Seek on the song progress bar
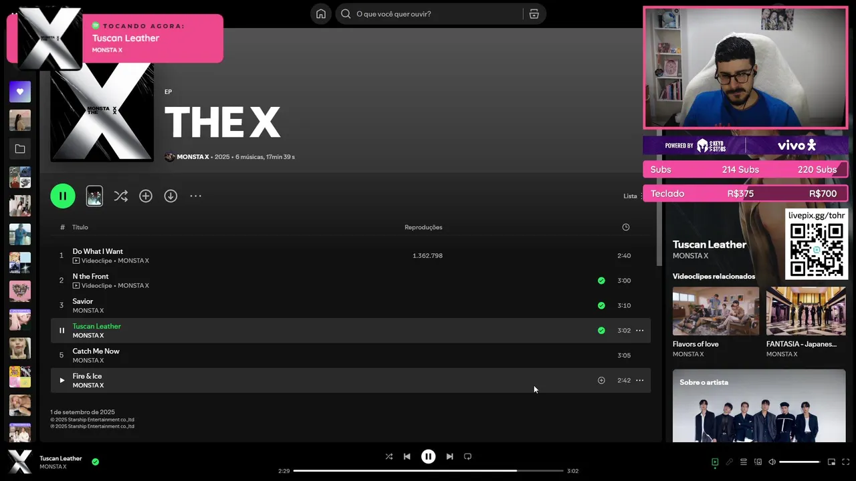 428,471
